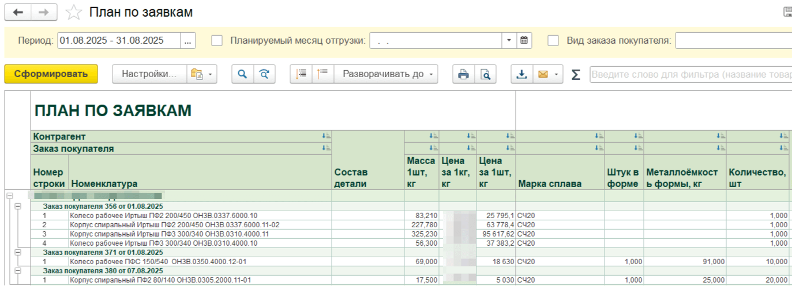
Task: Collapse the 'Заказ покупателя 371' group
Action: tap(18, 252)
